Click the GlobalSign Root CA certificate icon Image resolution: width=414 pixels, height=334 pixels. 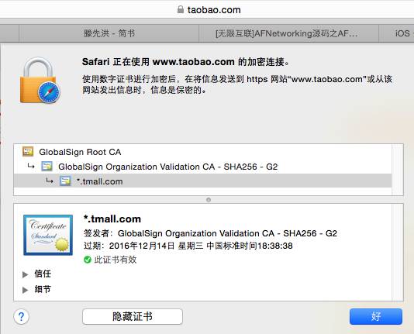tap(28, 152)
